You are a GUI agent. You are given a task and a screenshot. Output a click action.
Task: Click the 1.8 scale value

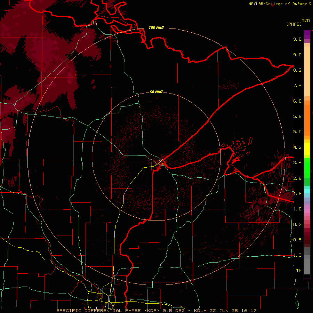[x=297, y=194]
